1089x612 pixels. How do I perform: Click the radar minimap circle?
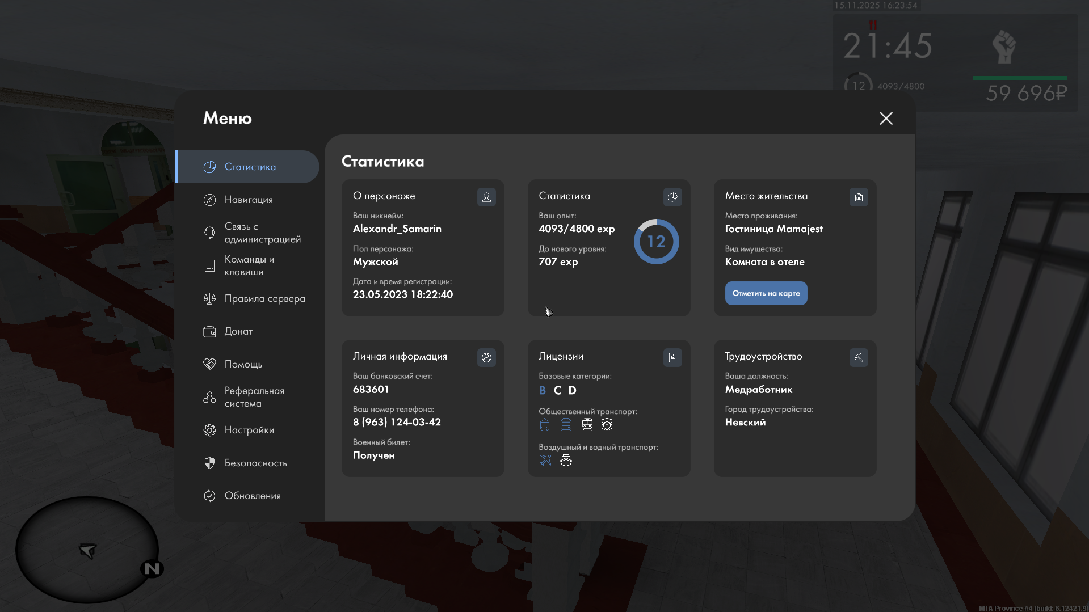[x=87, y=550]
